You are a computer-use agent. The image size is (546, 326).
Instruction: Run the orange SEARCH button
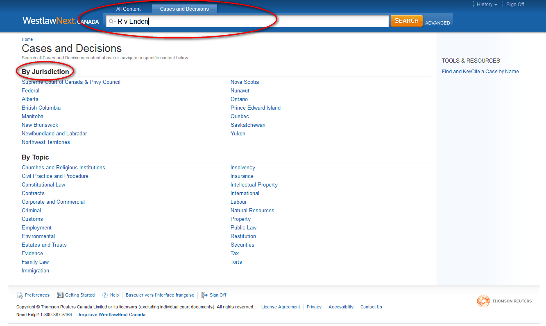[406, 21]
